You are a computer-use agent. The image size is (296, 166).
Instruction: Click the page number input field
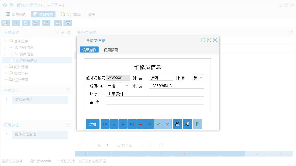pos(110,145)
